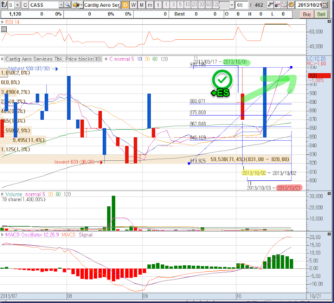Image resolution: width=334 pixels, height=303 pixels.
Task: Click the 888,071 Fibonacci level label
Action: [197, 101]
